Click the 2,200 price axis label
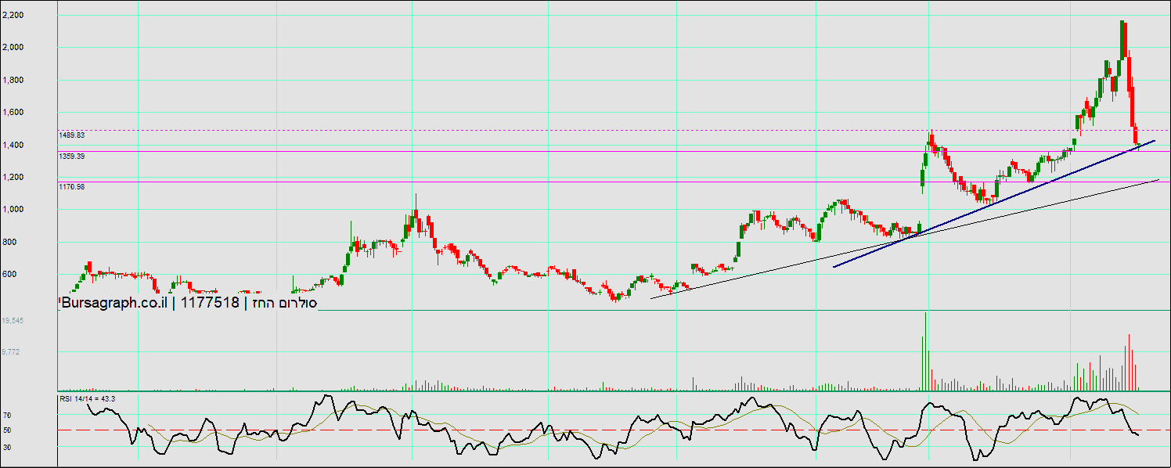This screenshot has height=468, width=1171. tap(13, 15)
